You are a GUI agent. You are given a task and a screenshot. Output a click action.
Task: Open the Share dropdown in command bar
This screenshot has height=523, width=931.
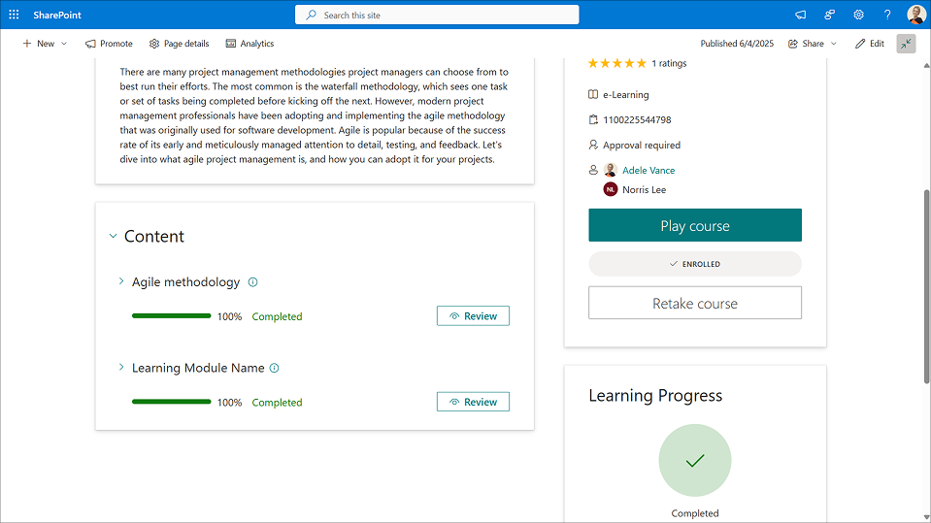[812, 44]
